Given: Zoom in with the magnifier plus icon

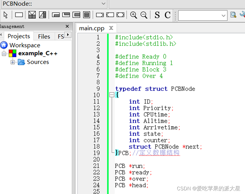Looking at the screenshot, I should point(134,15).
